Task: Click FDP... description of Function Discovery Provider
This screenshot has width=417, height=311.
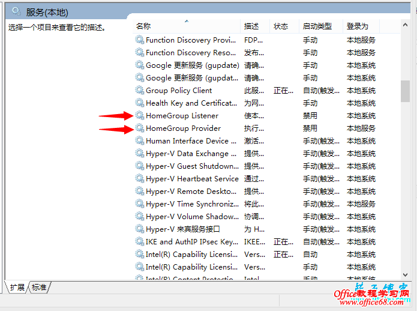Action: point(253,40)
